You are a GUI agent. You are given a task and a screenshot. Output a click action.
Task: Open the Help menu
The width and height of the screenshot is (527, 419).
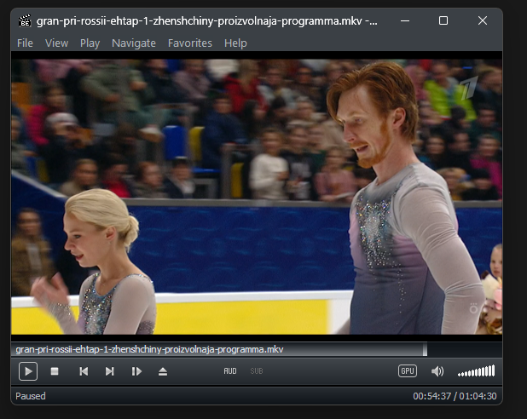point(235,43)
